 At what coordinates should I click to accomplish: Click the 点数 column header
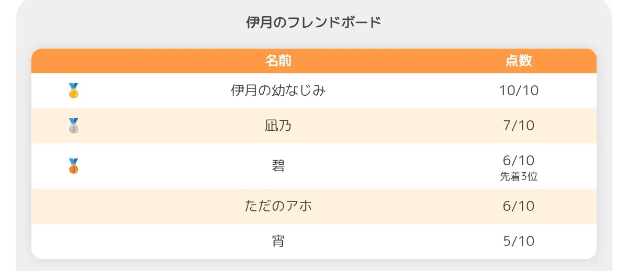pos(519,61)
